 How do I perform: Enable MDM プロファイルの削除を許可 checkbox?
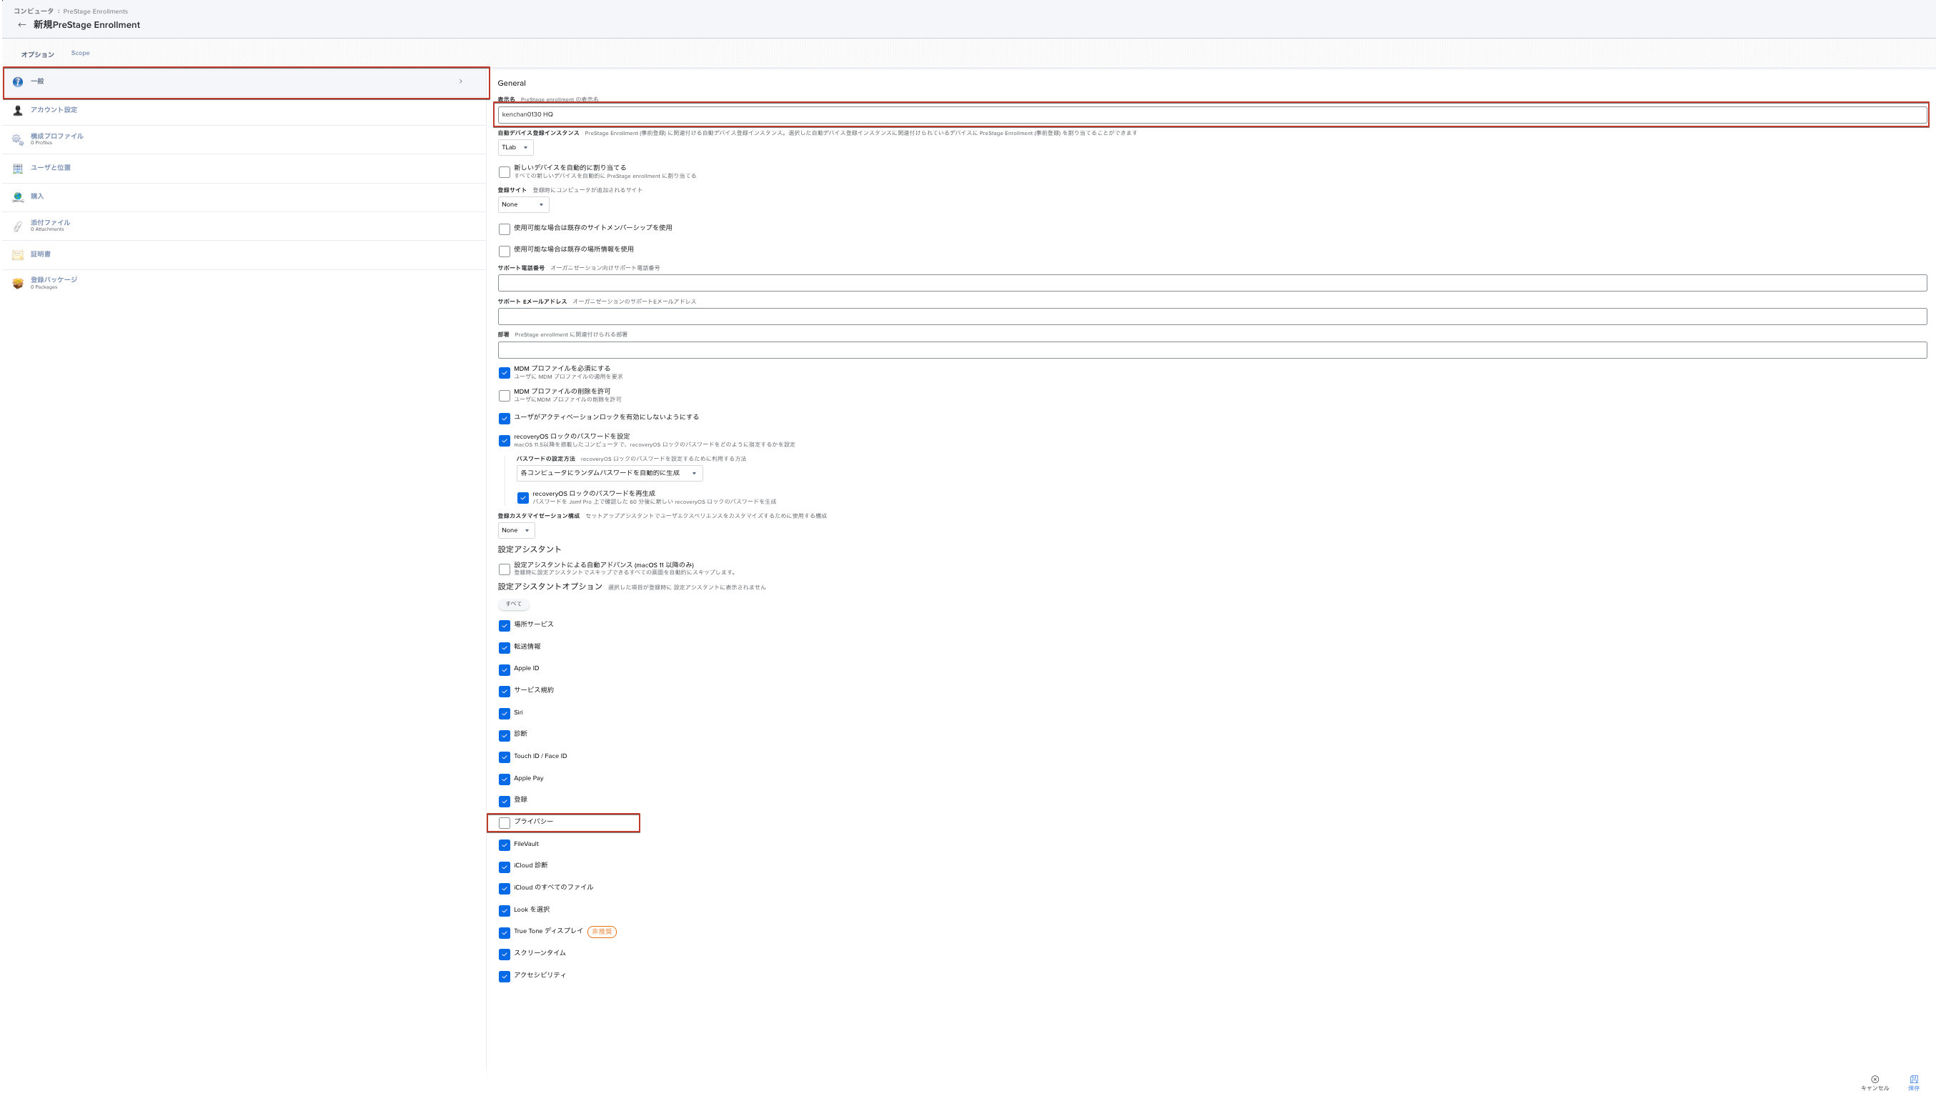tap(505, 396)
